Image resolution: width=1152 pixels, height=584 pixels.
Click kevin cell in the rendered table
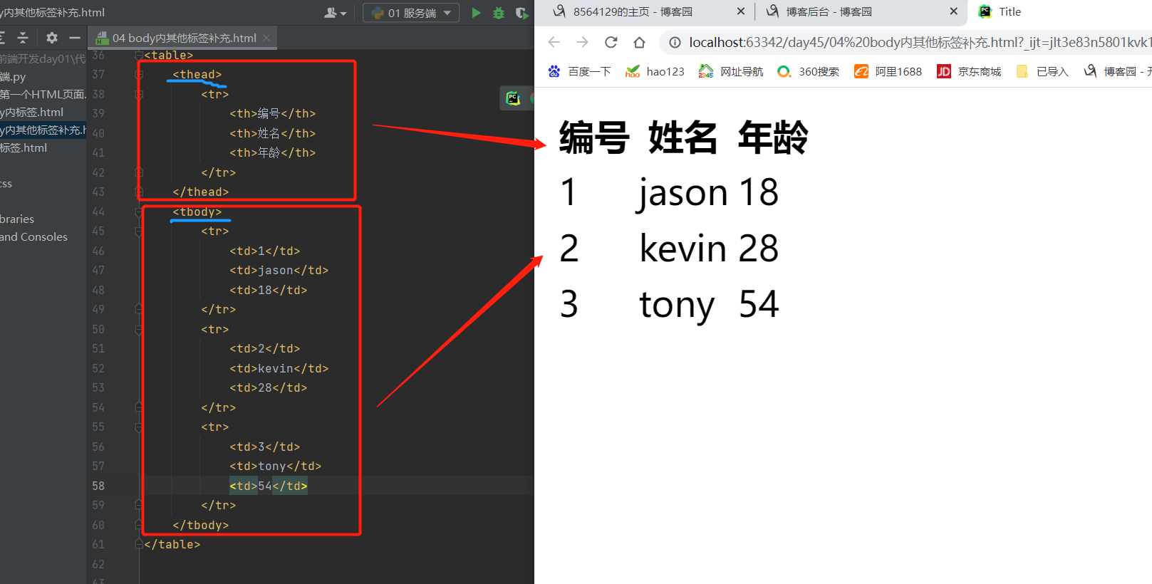pyautogui.click(x=683, y=249)
